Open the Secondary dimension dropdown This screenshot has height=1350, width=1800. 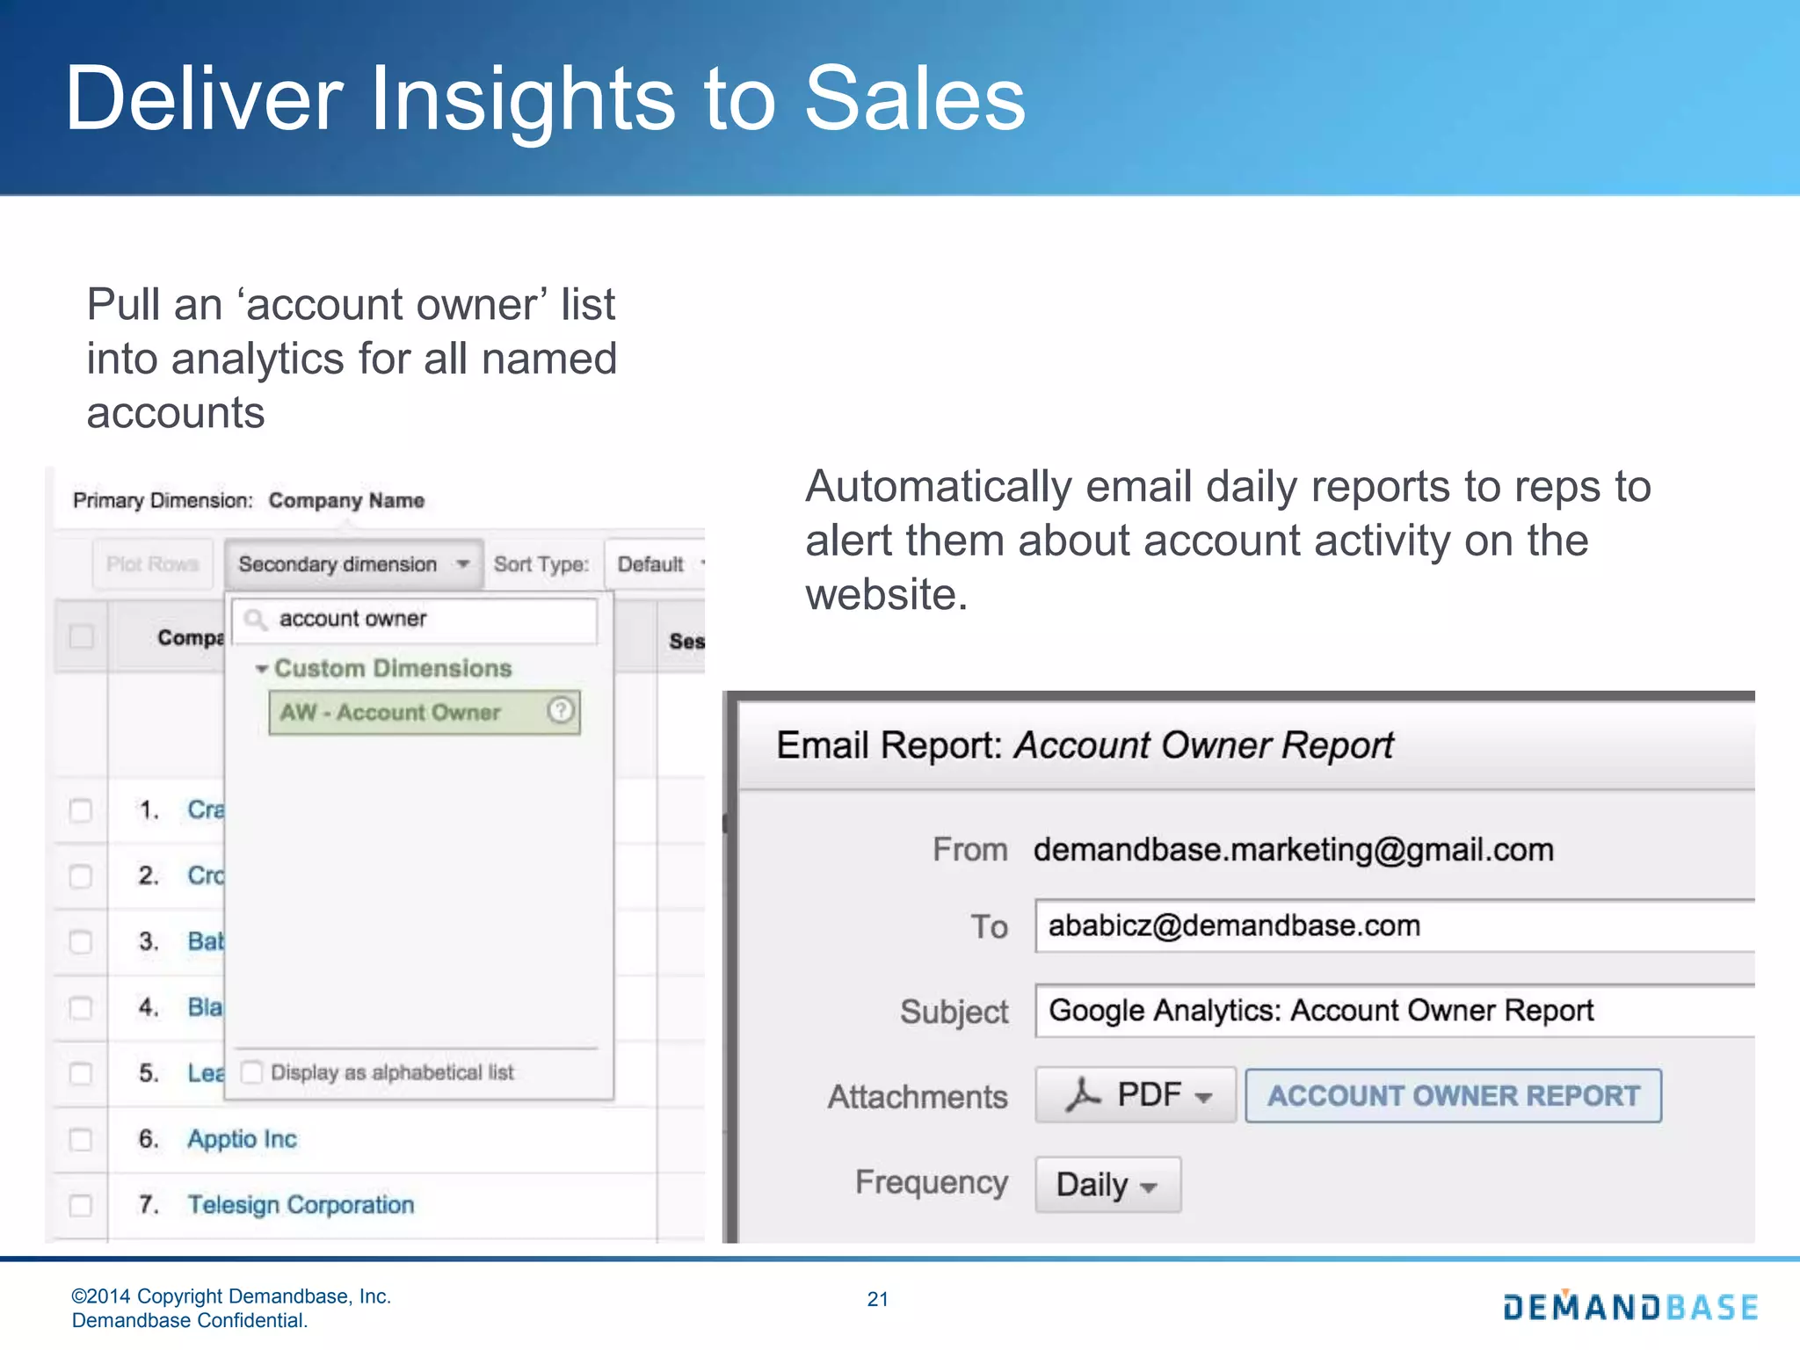point(353,564)
